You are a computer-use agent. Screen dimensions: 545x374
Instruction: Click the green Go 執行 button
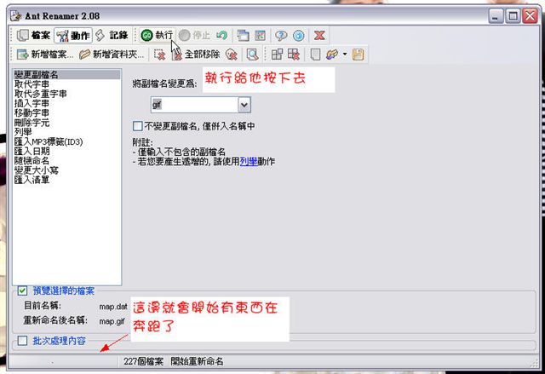click(157, 35)
